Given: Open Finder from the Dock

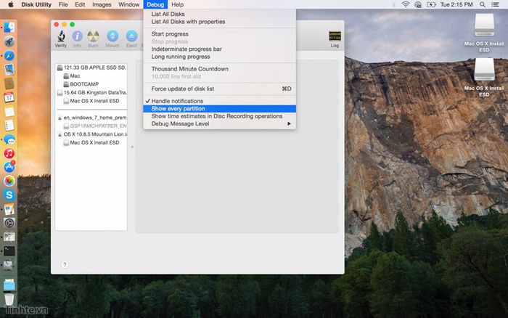Looking at the screenshot, I should point(9,28).
